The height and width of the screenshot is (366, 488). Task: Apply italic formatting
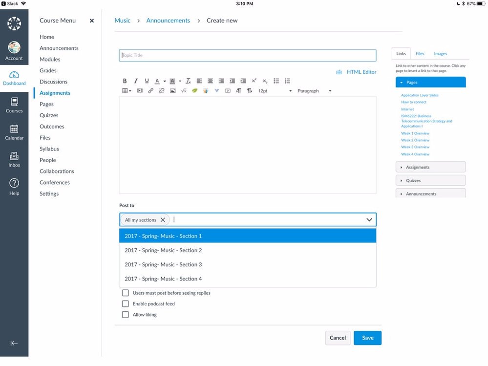click(135, 81)
